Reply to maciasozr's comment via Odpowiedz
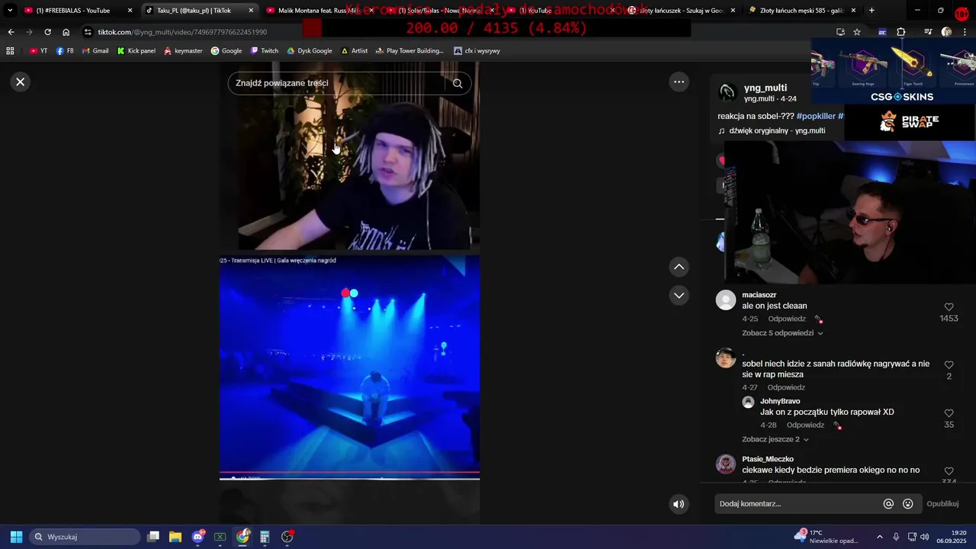This screenshot has width=976, height=549. click(786, 319)
